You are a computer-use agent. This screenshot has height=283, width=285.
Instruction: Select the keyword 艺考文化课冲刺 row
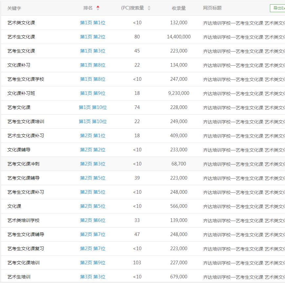click(x=24, y=164)
